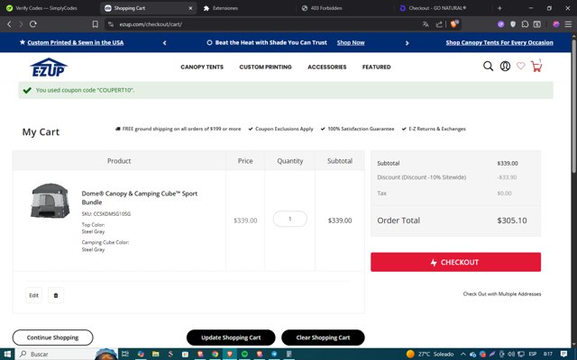Open Brave Shields lion icon

point(454,24)
